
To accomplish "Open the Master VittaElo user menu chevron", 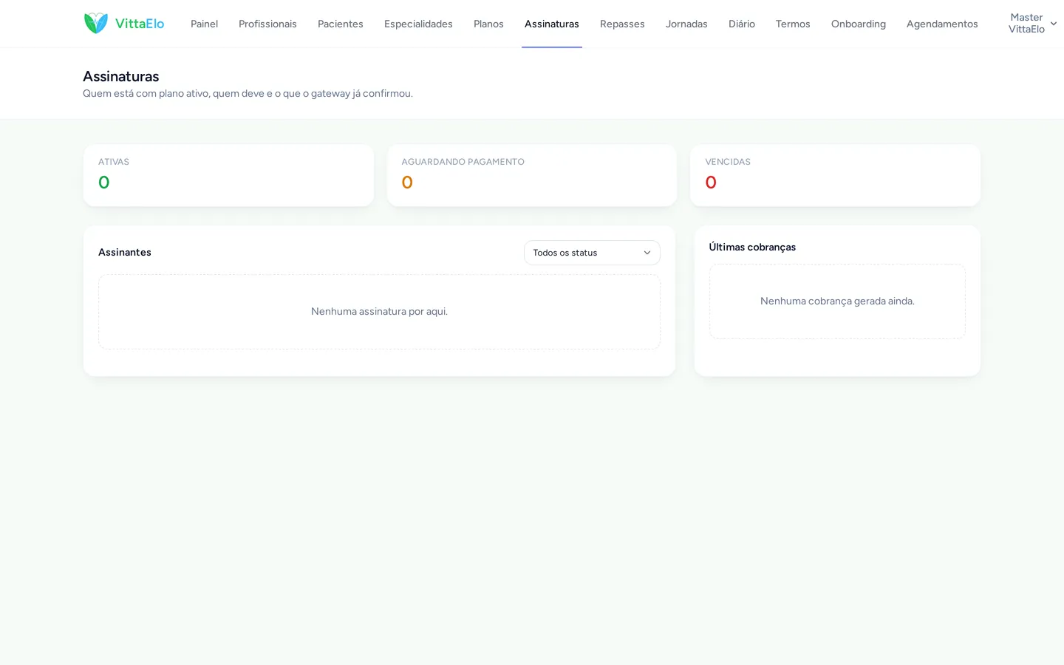I will pyautogui.click(x=1054, y=24).
